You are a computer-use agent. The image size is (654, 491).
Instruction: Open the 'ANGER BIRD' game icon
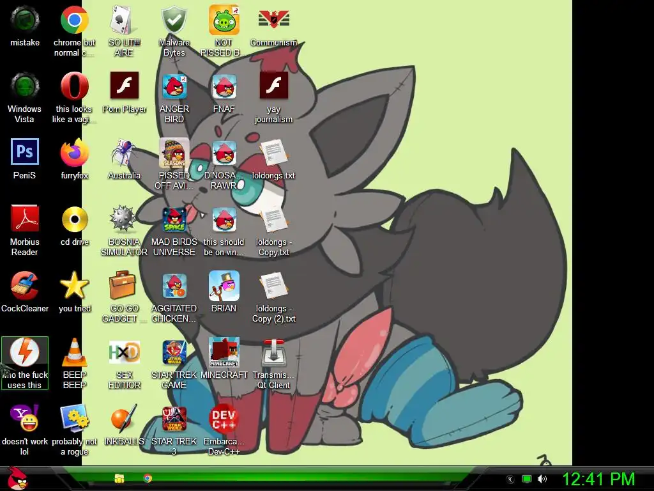pos(174,86)
